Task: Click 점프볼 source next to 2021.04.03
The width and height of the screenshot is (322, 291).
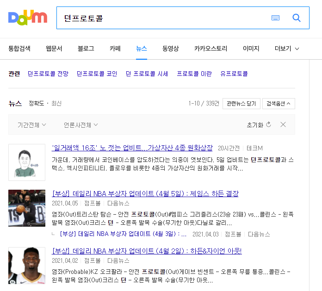Action: (x=233, y=234)
